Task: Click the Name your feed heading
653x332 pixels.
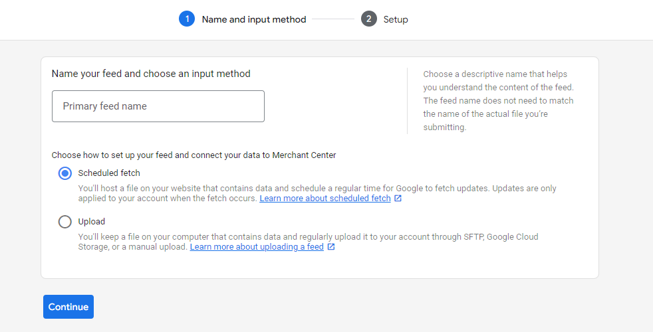Action: coord(151,74)
